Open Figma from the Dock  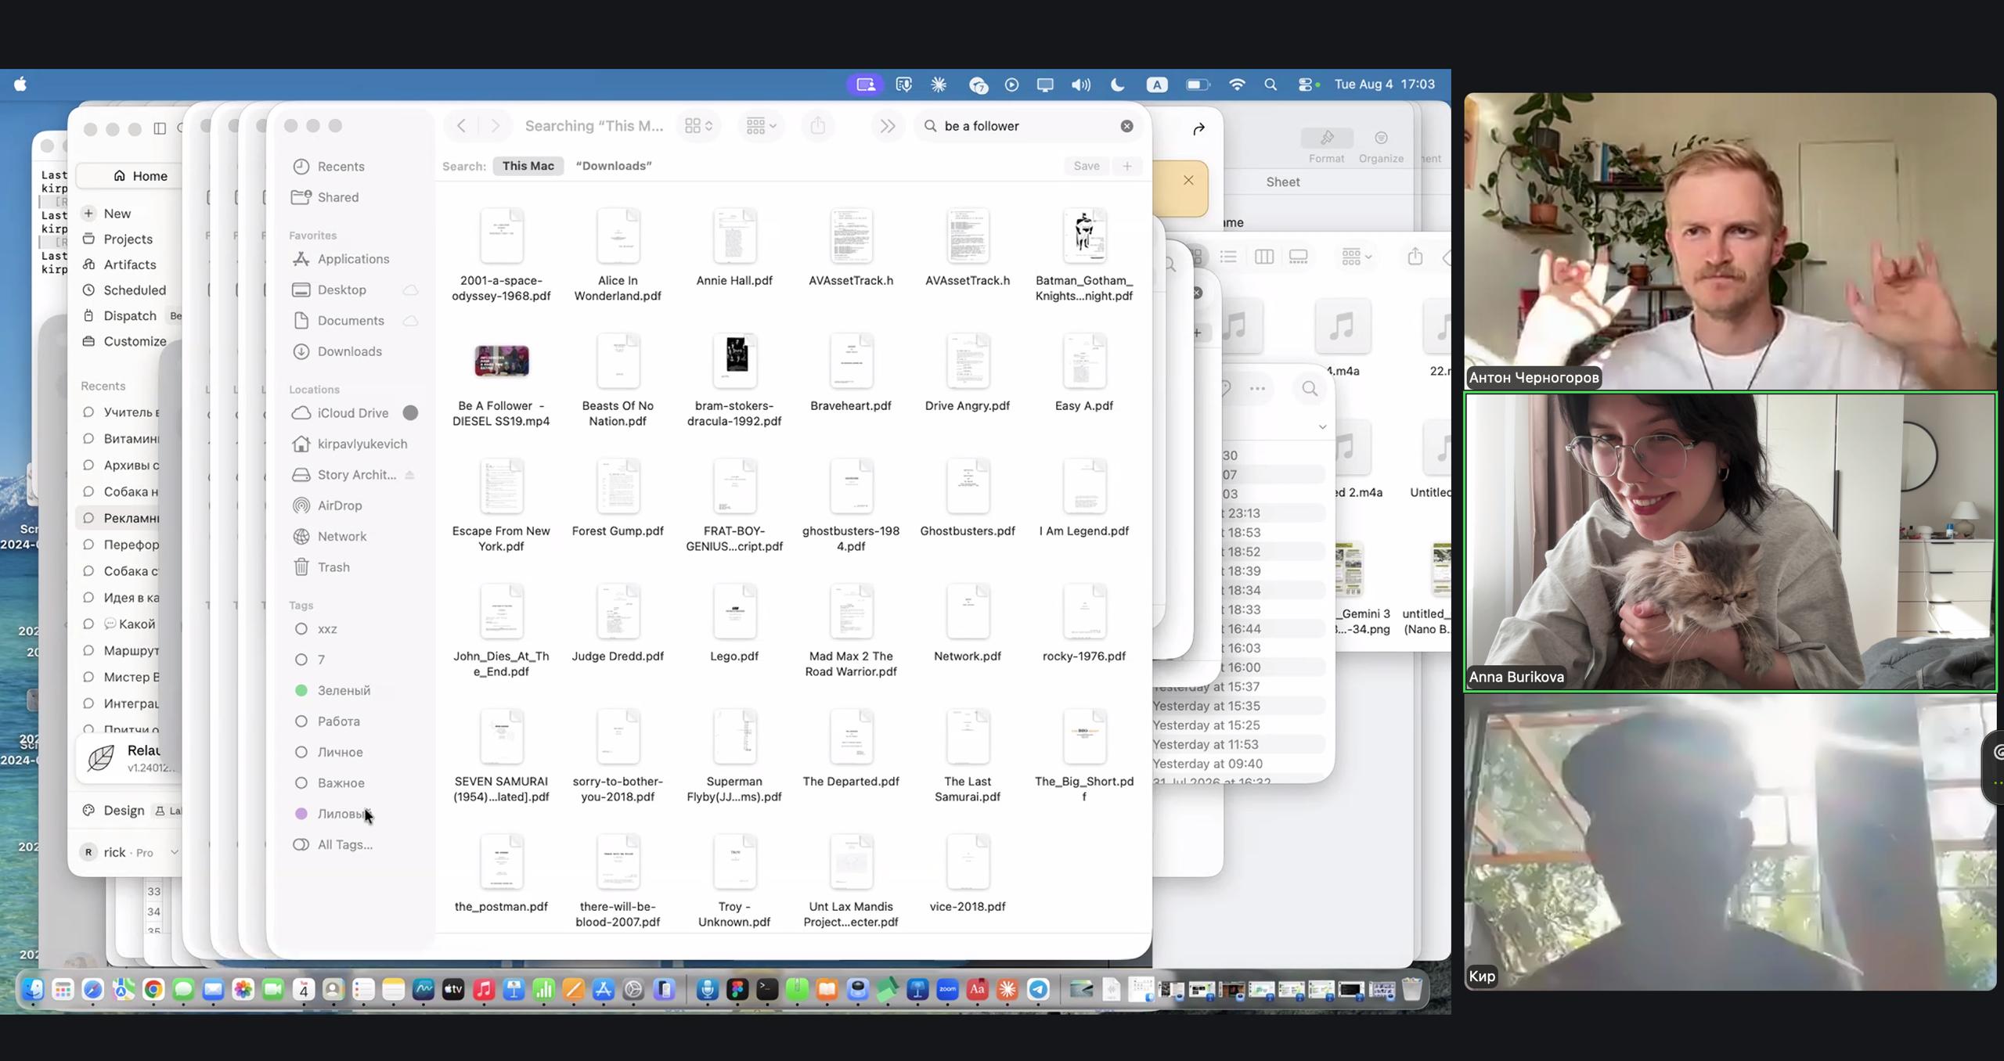click(x=737, y=990)
